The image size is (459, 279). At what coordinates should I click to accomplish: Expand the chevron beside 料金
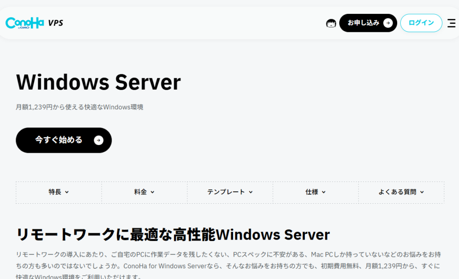[x=152, y=192]
